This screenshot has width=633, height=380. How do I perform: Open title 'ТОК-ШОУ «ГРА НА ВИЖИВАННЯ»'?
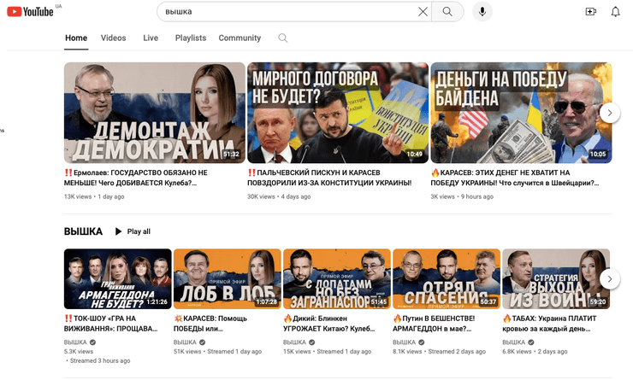[x=110, y=324]
